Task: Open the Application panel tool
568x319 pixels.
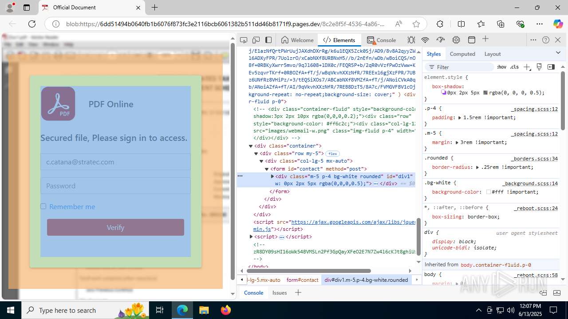Action: click(472, 40)
